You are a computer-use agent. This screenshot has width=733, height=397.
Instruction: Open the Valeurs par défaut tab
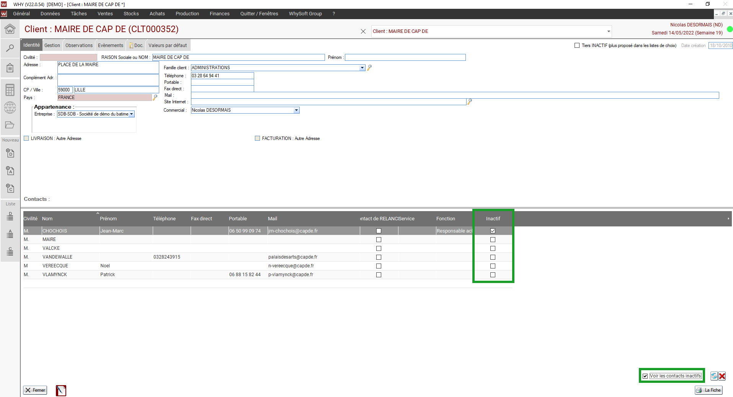[x=168, y=46]
